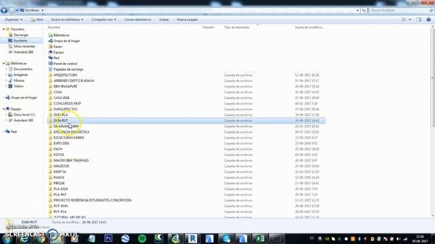Open Spotify from the taskbar
435x244 pixels.
coord(142,239)
